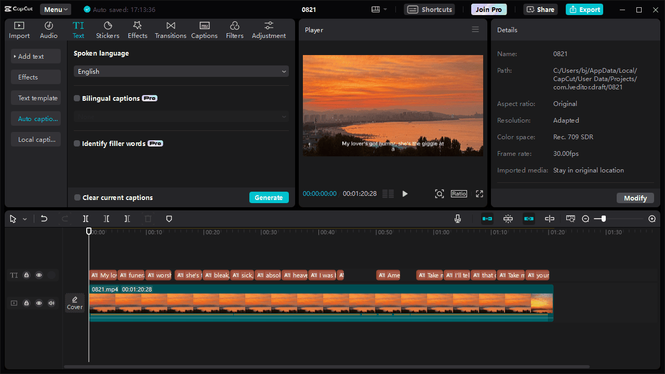Enable Identify filler words checkbox

coord(77,143)
